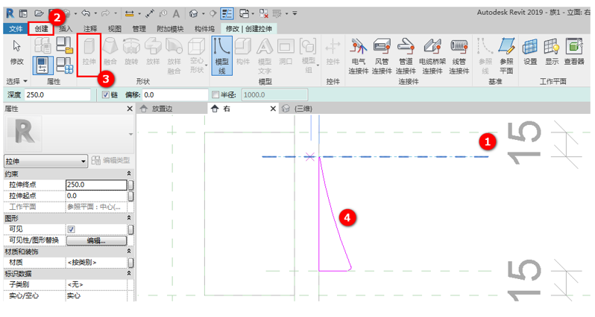Collapse the 图形 (Graphics) section
Screen dimensions: 595x317
[129, 218]
